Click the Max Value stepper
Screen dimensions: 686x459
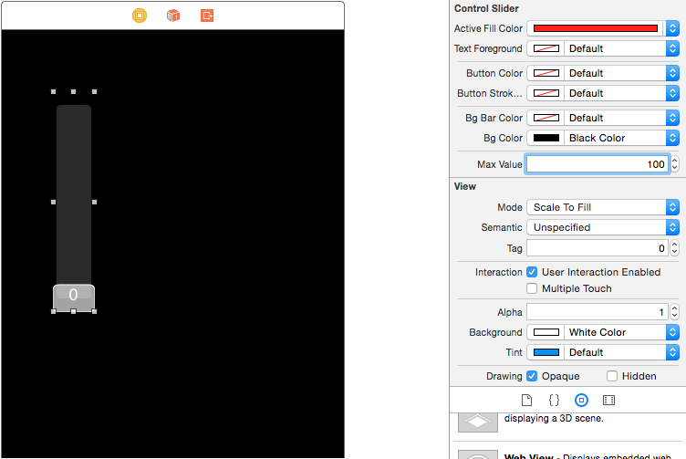[675, 164]
